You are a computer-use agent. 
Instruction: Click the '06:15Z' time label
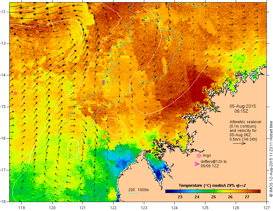pos(241,111)
